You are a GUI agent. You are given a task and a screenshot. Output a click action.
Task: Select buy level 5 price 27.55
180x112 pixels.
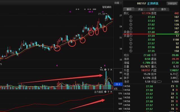(x=151, y=51)
